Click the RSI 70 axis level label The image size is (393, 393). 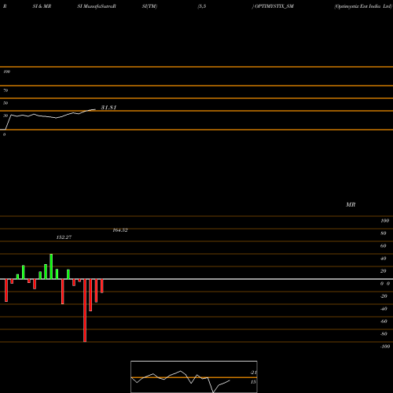[6, 90]
